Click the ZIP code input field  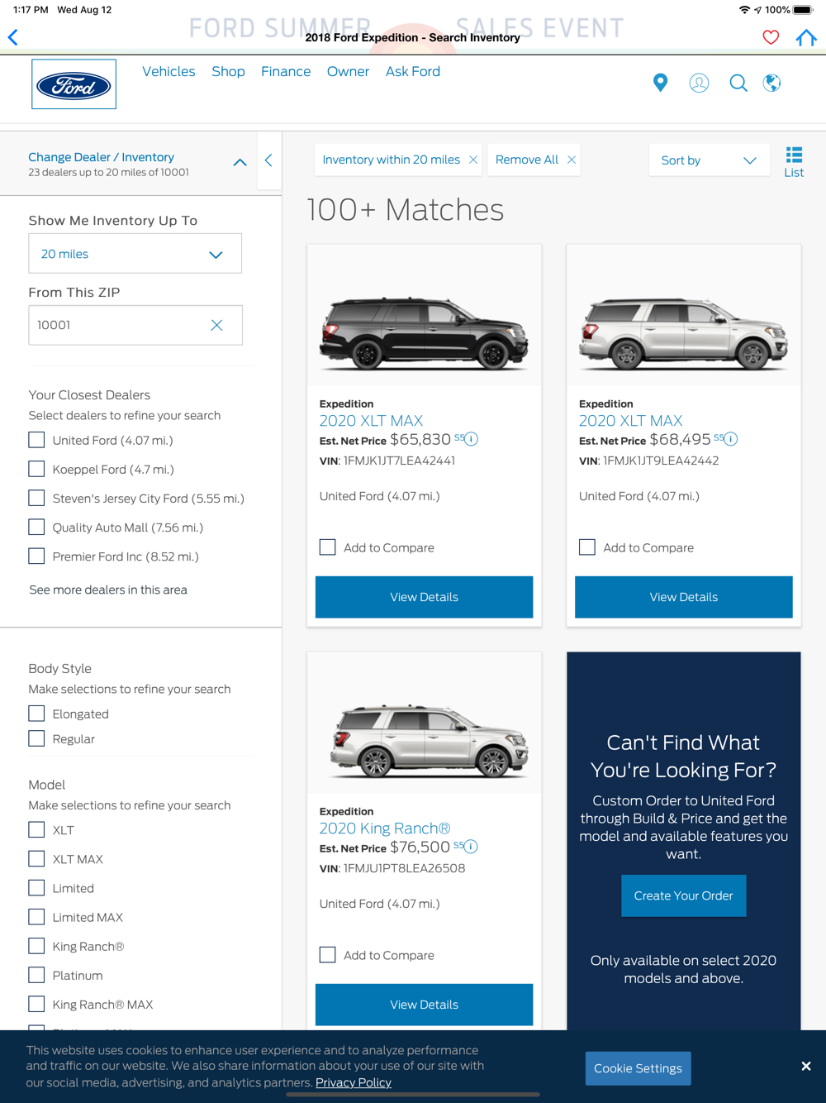coord(135,325)
